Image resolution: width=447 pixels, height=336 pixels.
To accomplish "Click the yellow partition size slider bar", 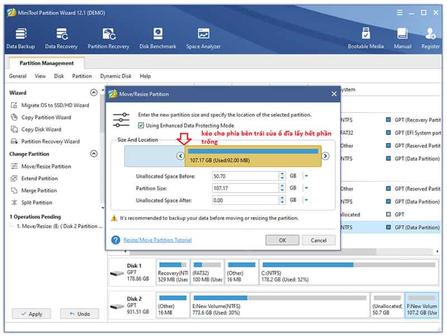I will pyautogui.click(x=254, y=156).
